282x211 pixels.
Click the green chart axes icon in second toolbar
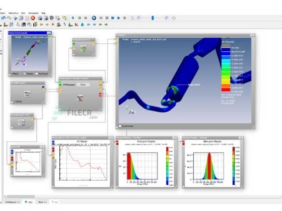point(70,25)
